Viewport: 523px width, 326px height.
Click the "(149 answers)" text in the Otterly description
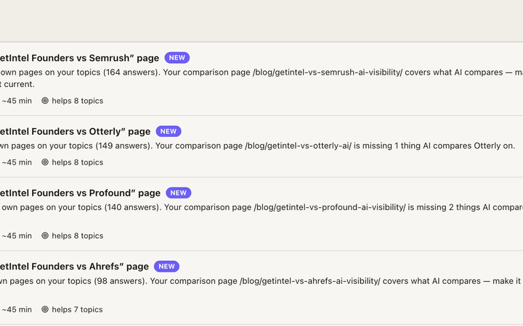123,146
